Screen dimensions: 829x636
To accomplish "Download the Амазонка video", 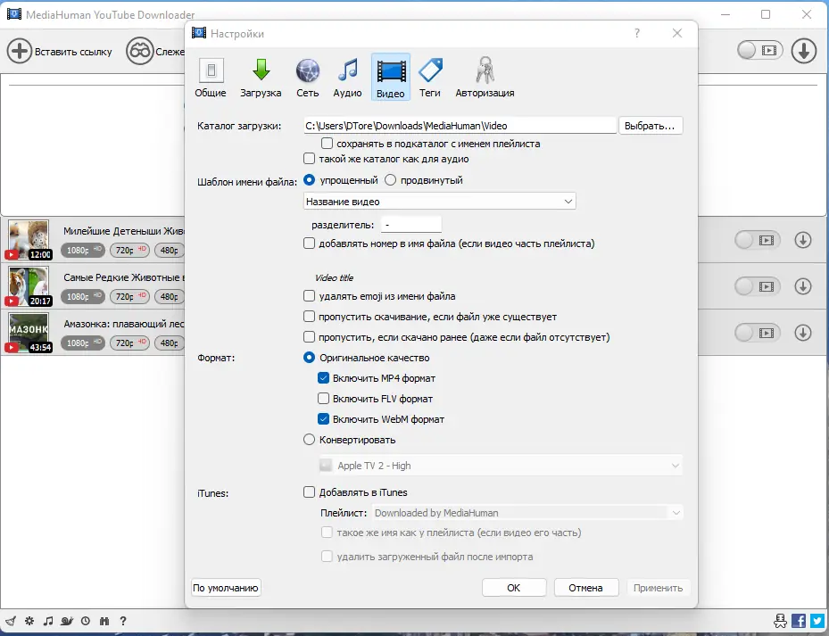I will 803,333.
